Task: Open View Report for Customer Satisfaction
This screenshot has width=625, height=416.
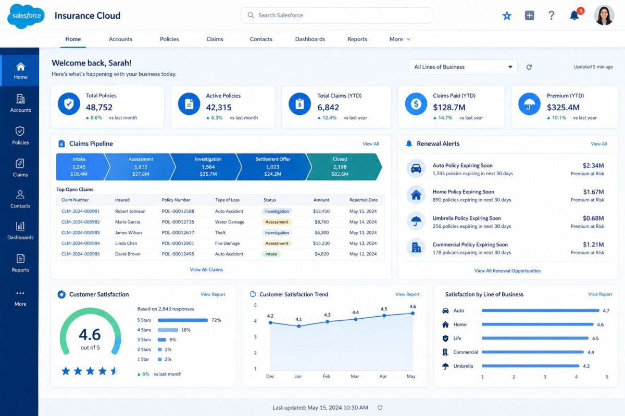Action: coord(213,294)
